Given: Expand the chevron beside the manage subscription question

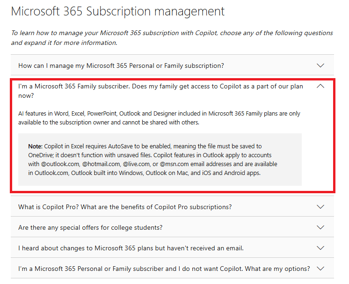Looking at the screenshot, I should click(x=320, y=66).
